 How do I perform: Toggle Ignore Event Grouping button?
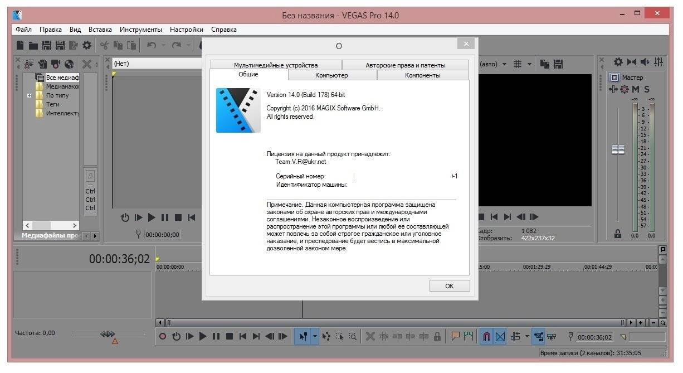coord(552,336)
